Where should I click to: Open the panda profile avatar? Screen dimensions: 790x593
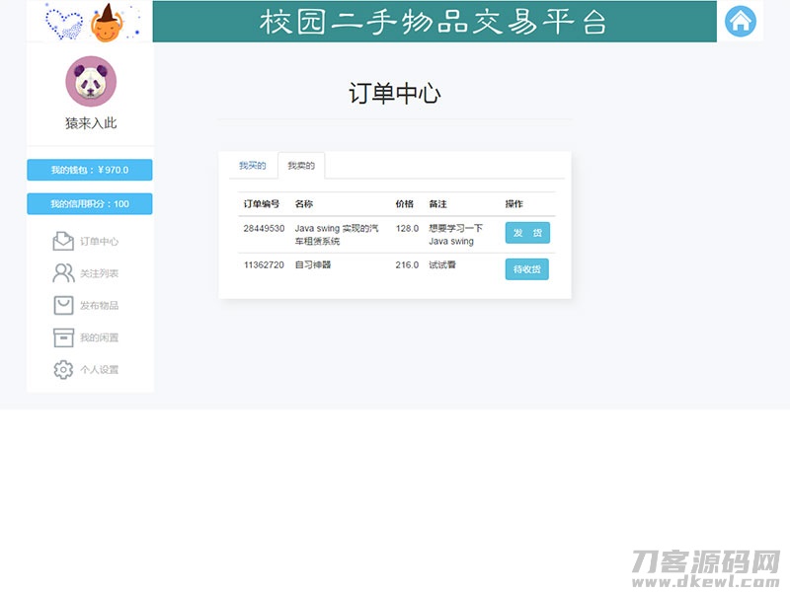(x=89, y=82)
